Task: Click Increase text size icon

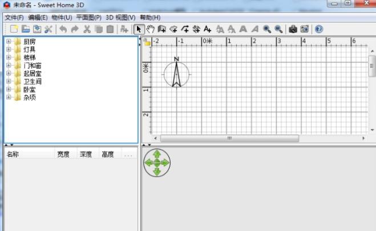Action: tap(220, 29)
